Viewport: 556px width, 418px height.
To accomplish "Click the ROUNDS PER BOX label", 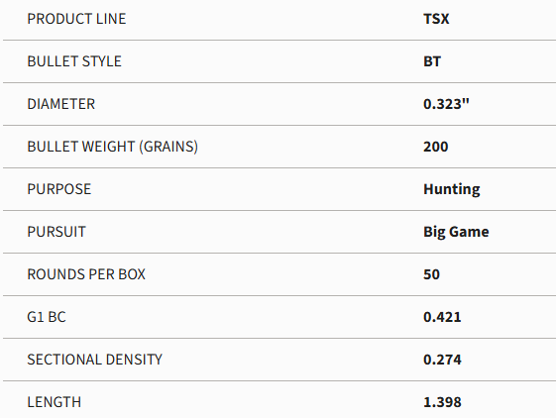I will [x=86, y=274].
